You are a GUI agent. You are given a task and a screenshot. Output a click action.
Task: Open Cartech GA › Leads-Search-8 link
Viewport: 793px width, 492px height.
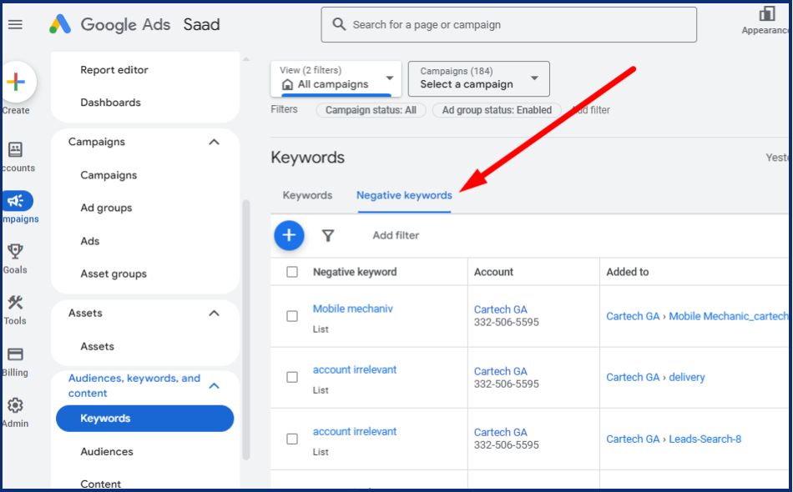pyautogui.click(x=674, y=439)
